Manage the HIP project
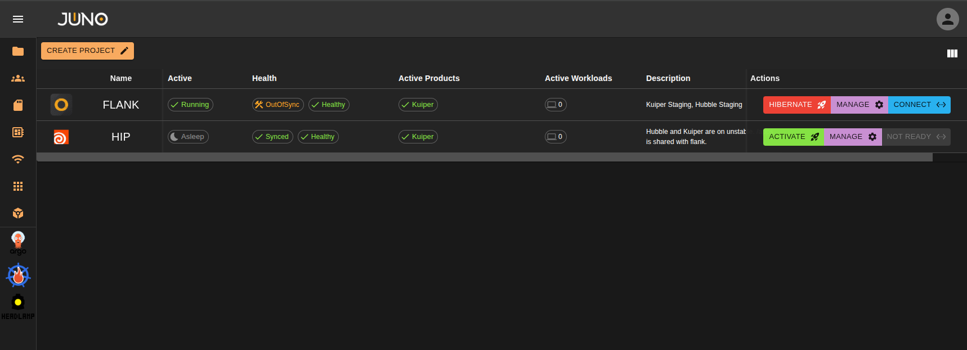This screenshot has width=967, height=350. [x=852, y=137]
